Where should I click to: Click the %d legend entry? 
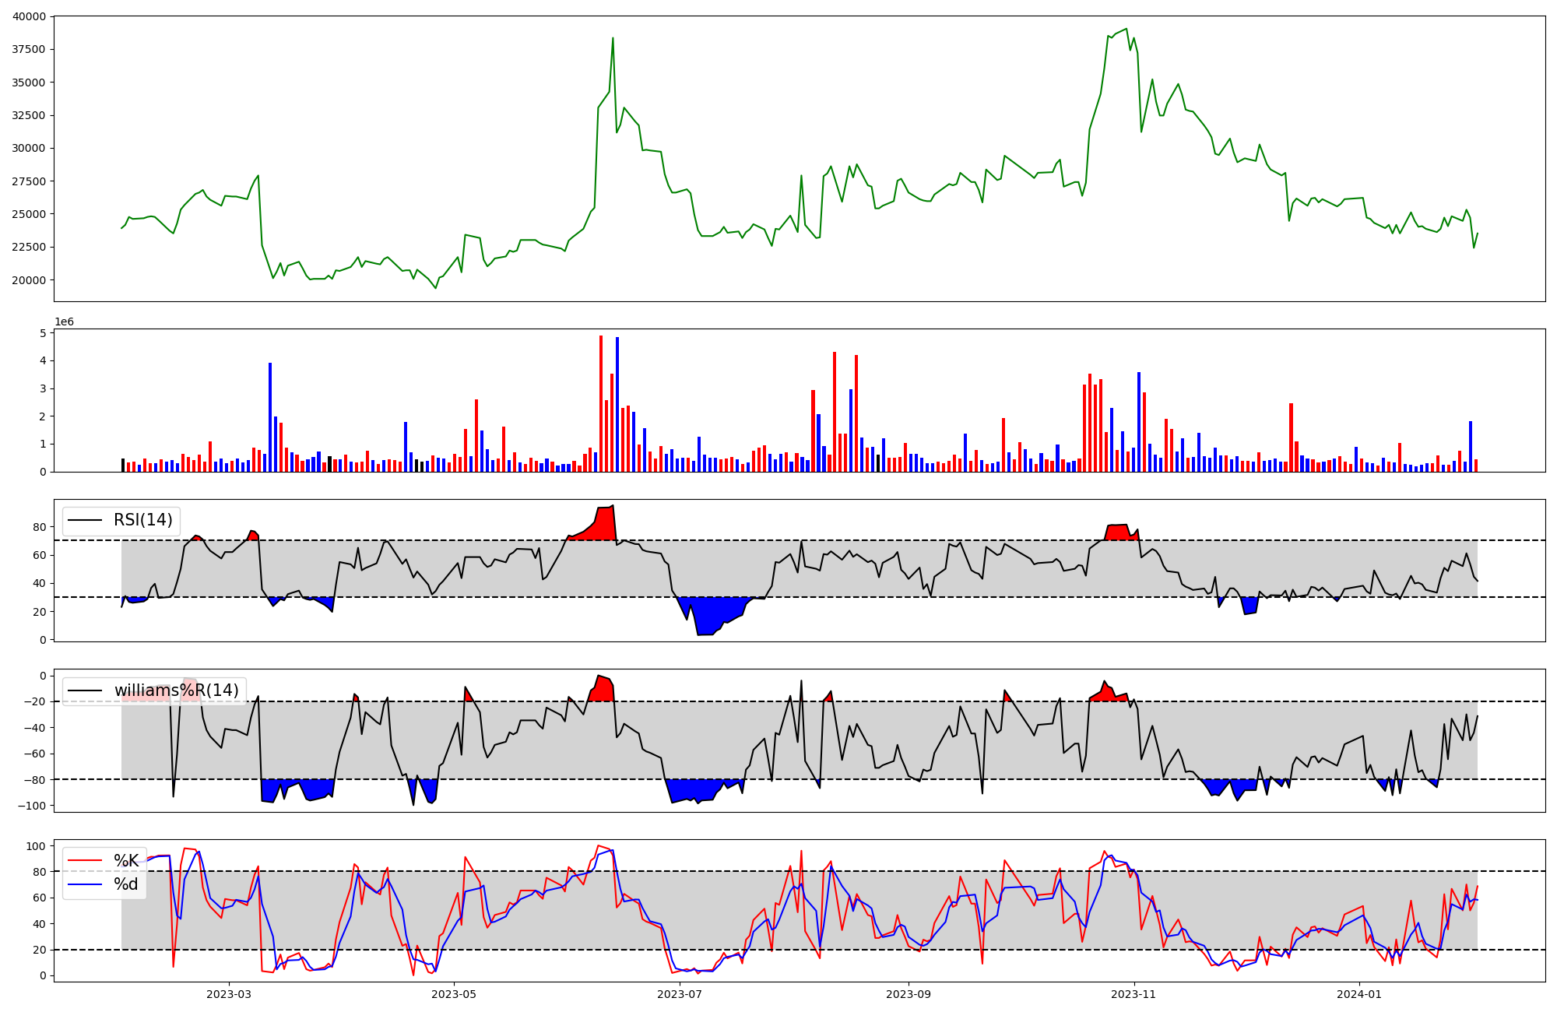pyautogui.click(x=126, y=884)
